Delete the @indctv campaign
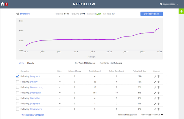 [158, 82]
